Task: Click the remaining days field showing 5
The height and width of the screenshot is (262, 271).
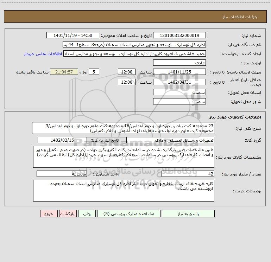Action: tap(94, 72)
